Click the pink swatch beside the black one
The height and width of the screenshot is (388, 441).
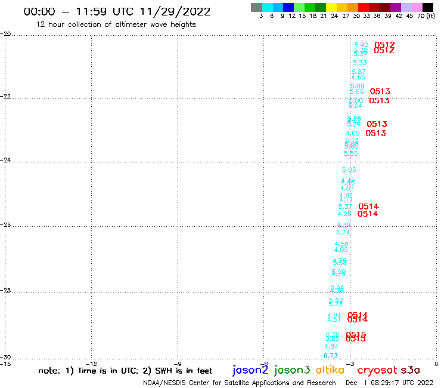(x=417, y=7)
